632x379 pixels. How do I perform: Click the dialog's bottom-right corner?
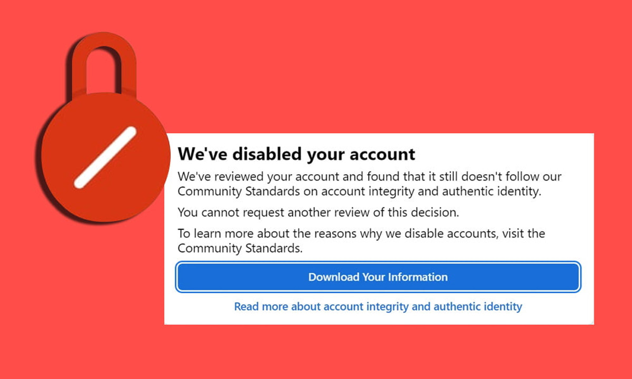[x=591, y=322]
